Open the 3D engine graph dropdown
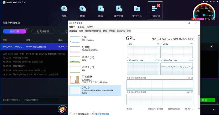 point(128,44)
